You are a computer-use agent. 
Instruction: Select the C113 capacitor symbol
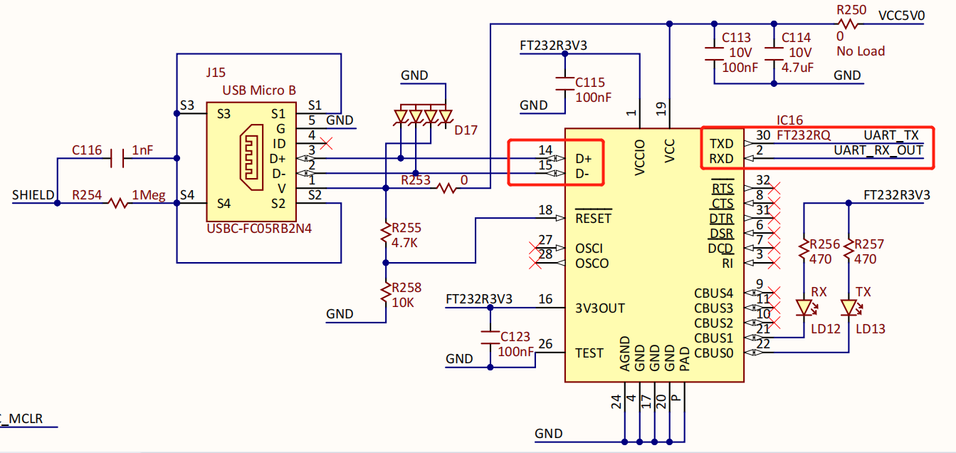(x=714, y=53)
